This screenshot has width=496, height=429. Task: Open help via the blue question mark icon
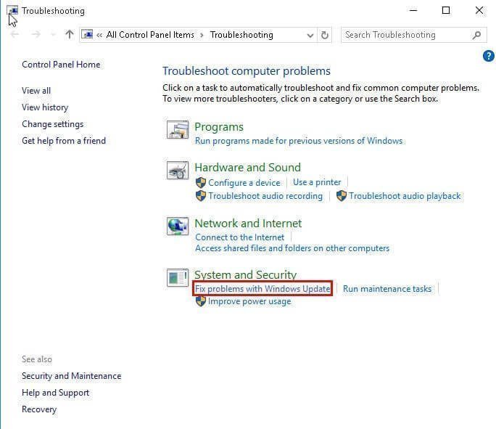pos(489,56)
